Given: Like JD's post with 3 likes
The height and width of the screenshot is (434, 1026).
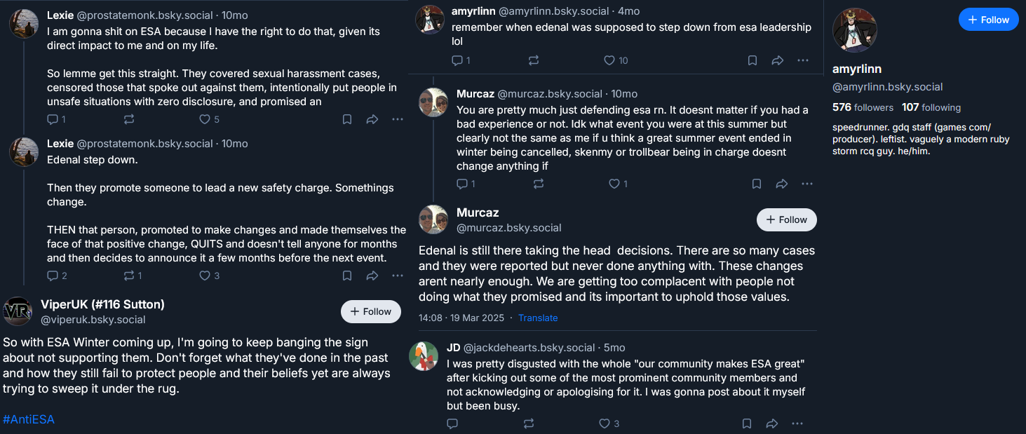Looking at the screenshot, I should coord(609,423).
